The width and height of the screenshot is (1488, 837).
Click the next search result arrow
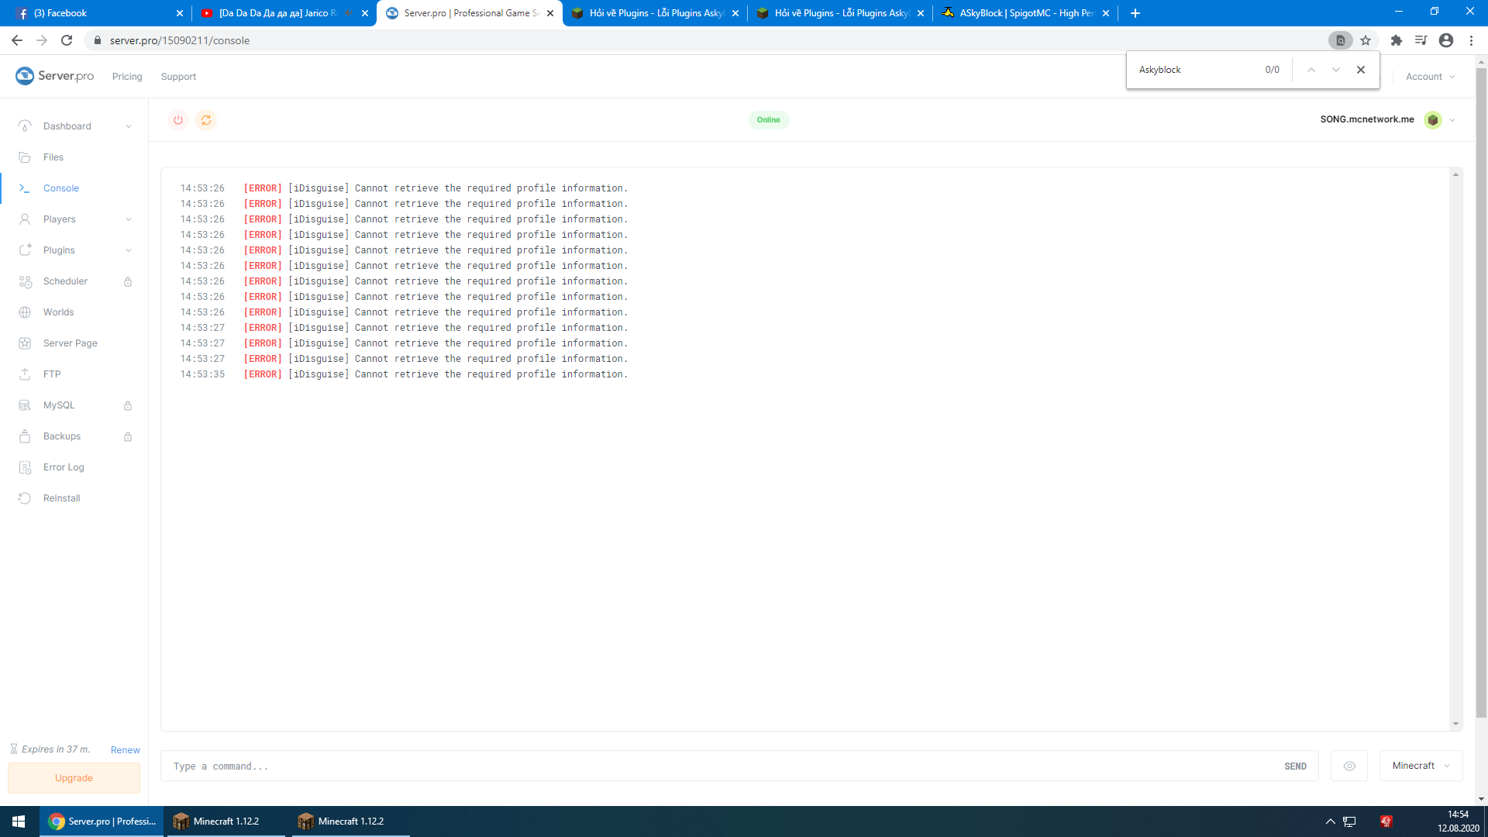pyautogui.click(x=1336, y=70)
